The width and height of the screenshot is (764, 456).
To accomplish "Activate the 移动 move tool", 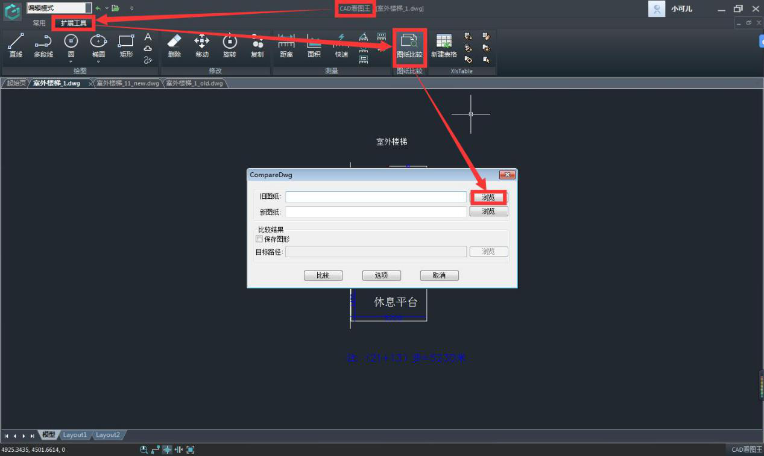I will point(202,46).
